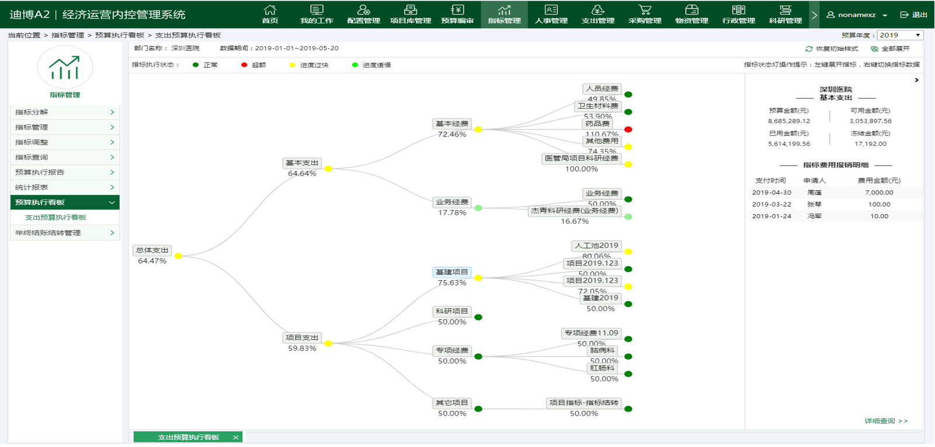Select the 采购管理 shopping cart icon
This screenshot has width=935, height=447.
click(x=645, y=11)
